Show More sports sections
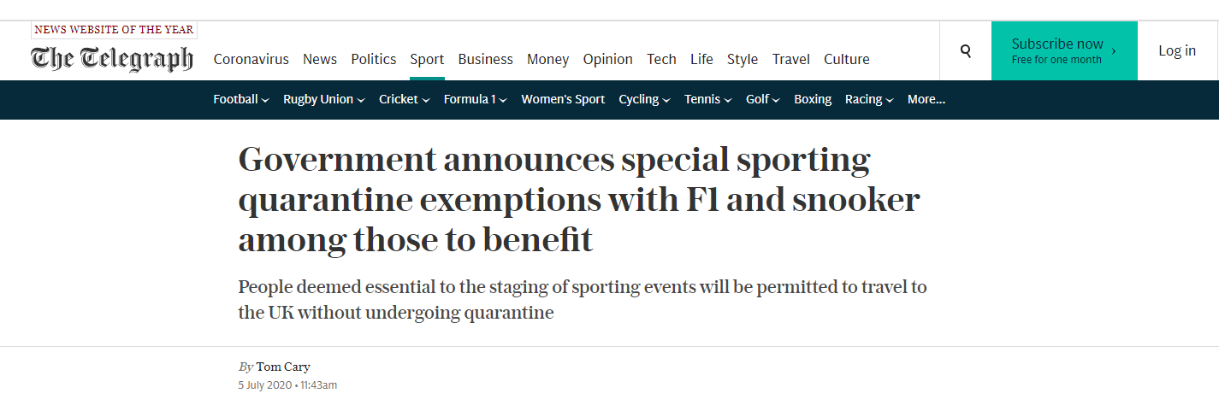 [926, 99]
